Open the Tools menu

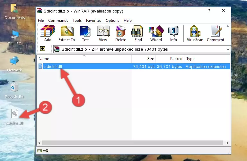[x=77, y=21]
